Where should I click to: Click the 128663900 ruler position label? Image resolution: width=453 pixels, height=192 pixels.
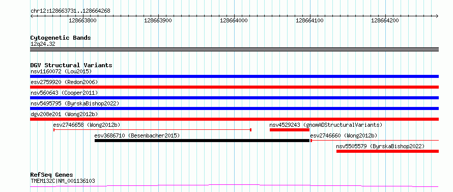click(x=158, y=20)
